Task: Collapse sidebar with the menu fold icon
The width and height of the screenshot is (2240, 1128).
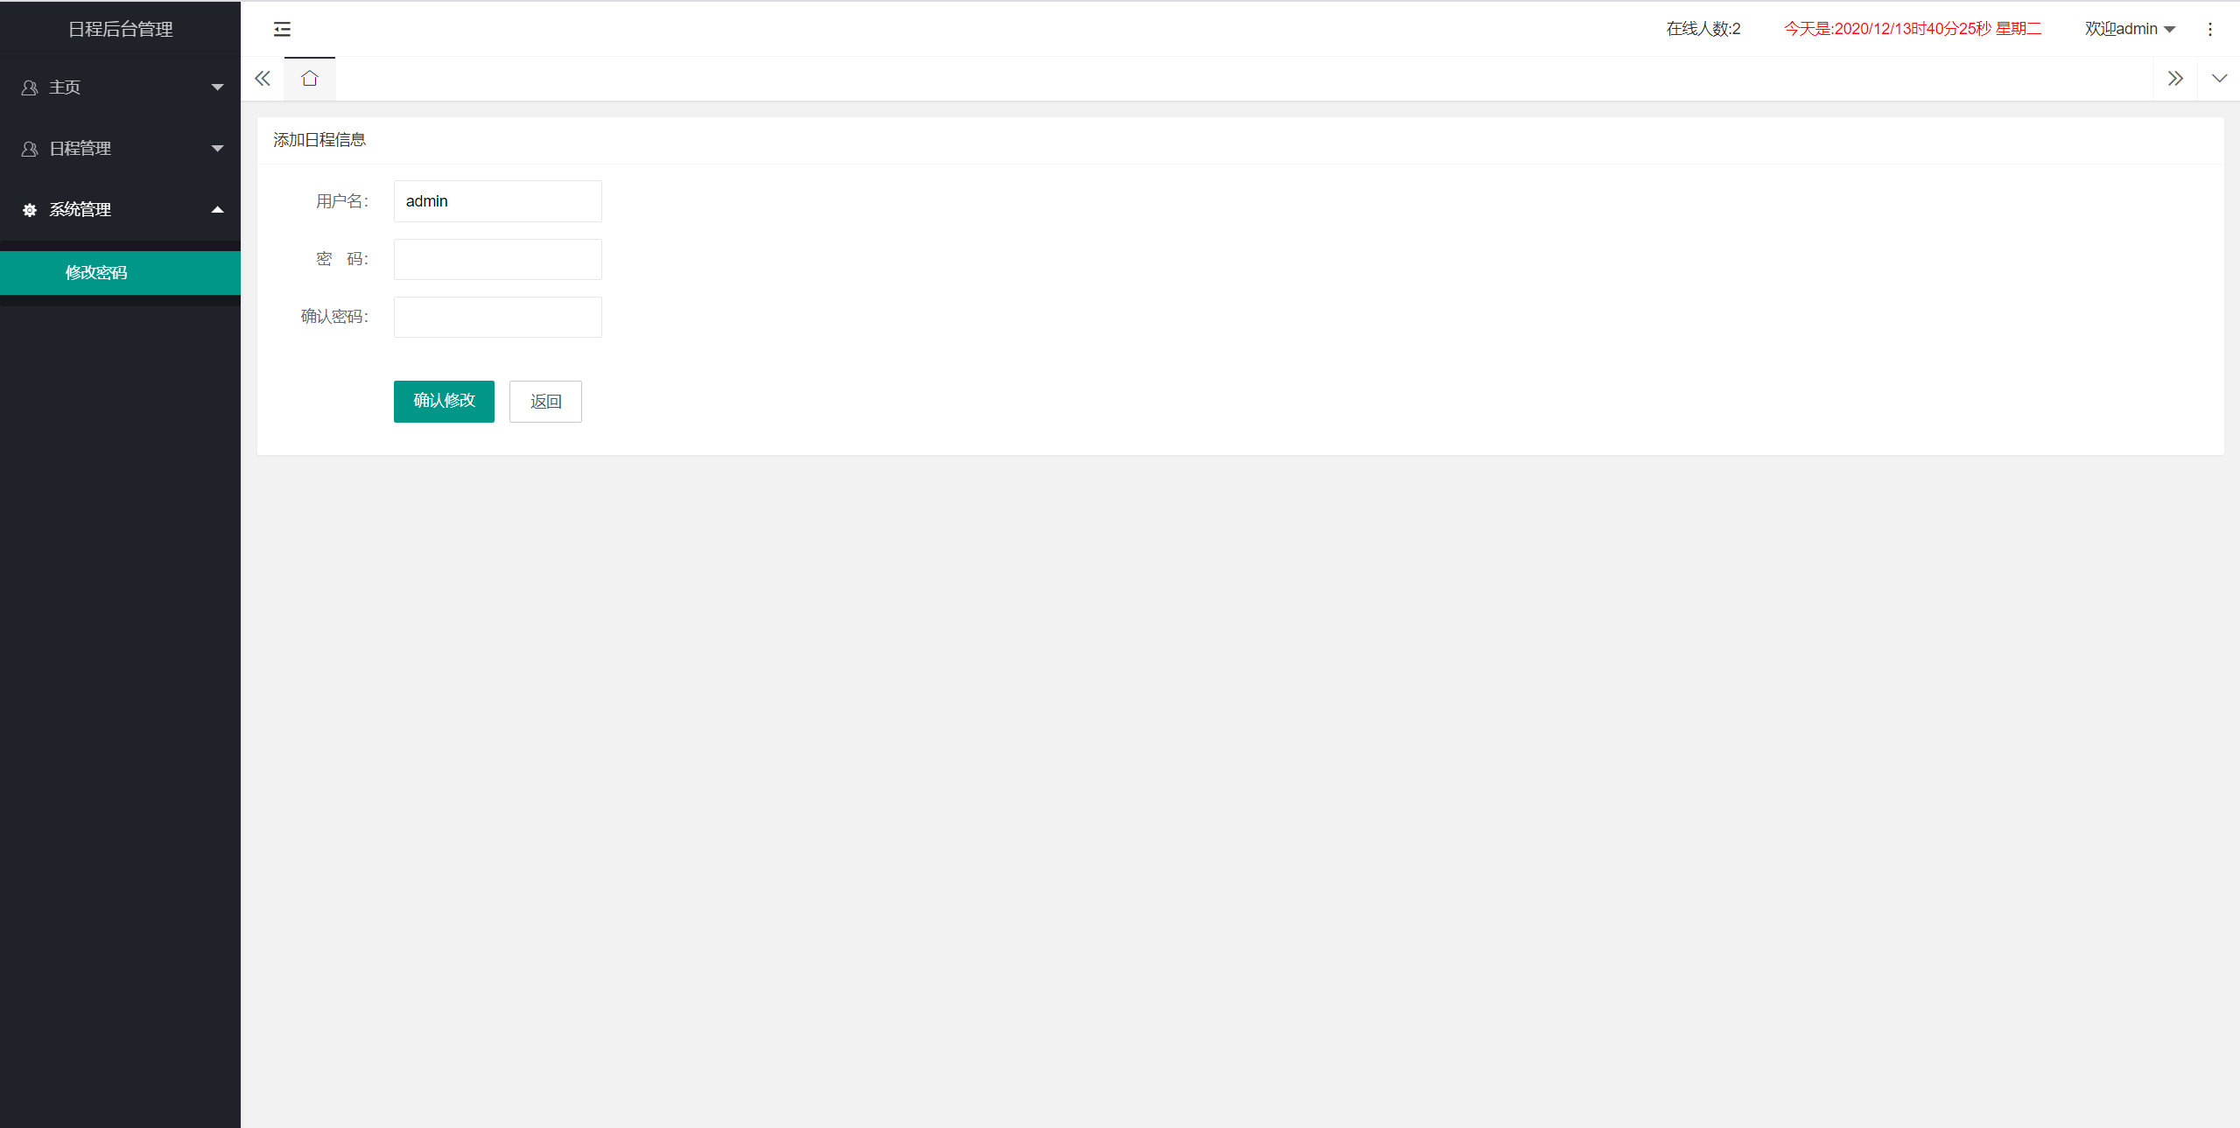Action: tap(282, 29)
